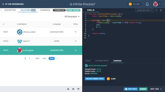Open the All languages filter dropdown
Screen dimensions: 165x92
click(x=72, y=16)
